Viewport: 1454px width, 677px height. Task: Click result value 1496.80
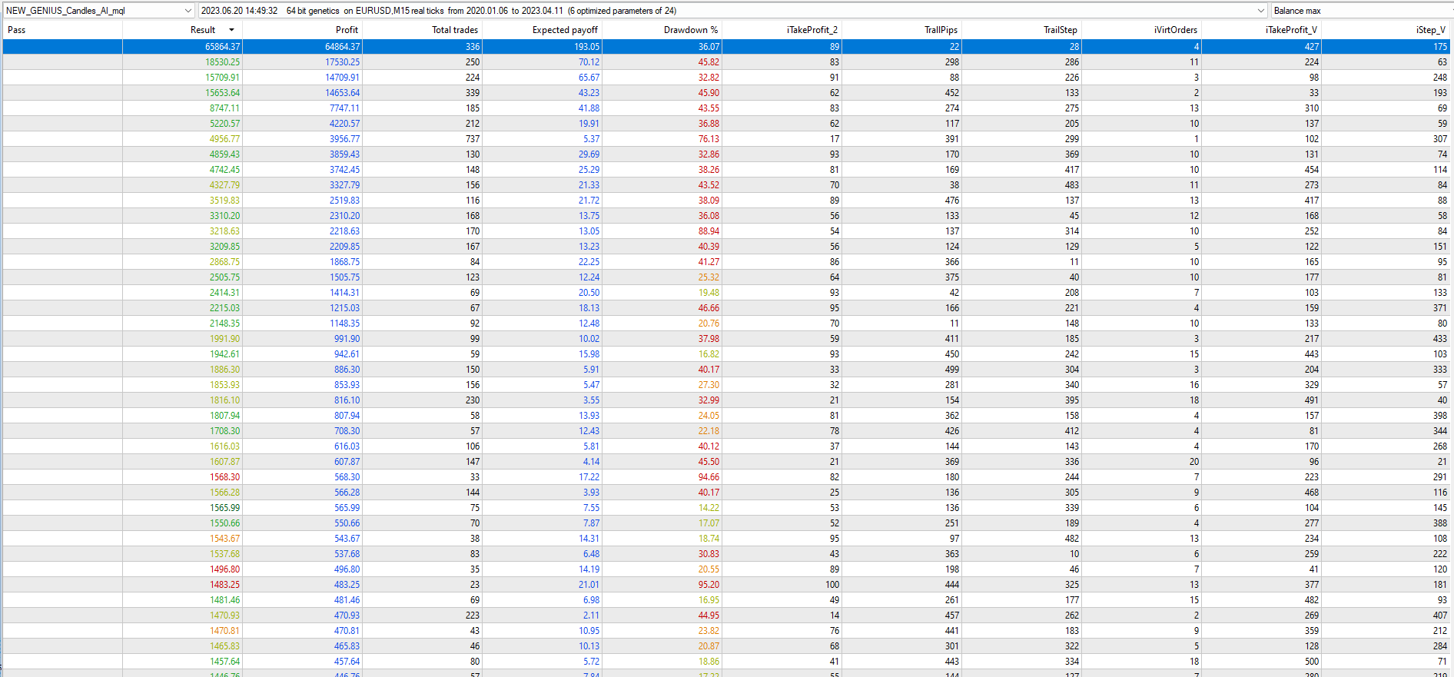click(224, 569)
